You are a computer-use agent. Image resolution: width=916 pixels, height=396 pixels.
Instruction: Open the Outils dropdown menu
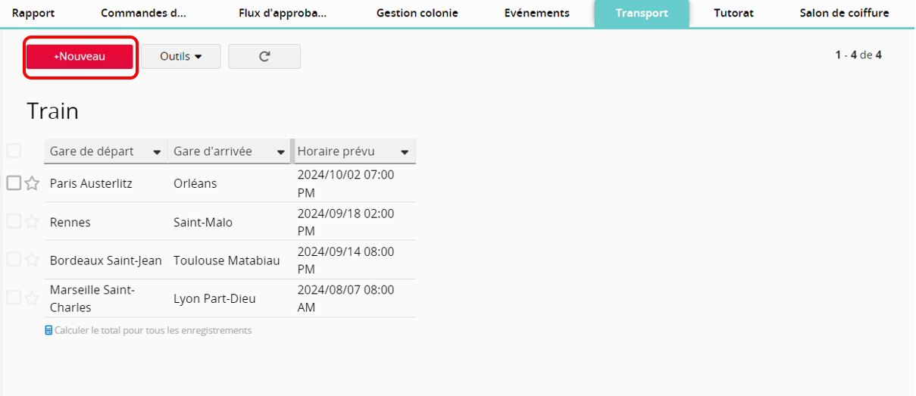[180, 57]
